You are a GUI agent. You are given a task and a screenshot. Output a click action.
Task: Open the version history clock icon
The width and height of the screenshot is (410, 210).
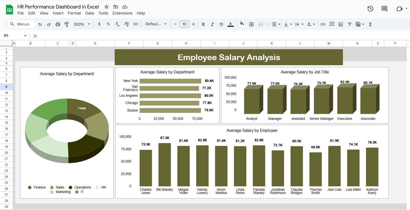click(370, 9)
